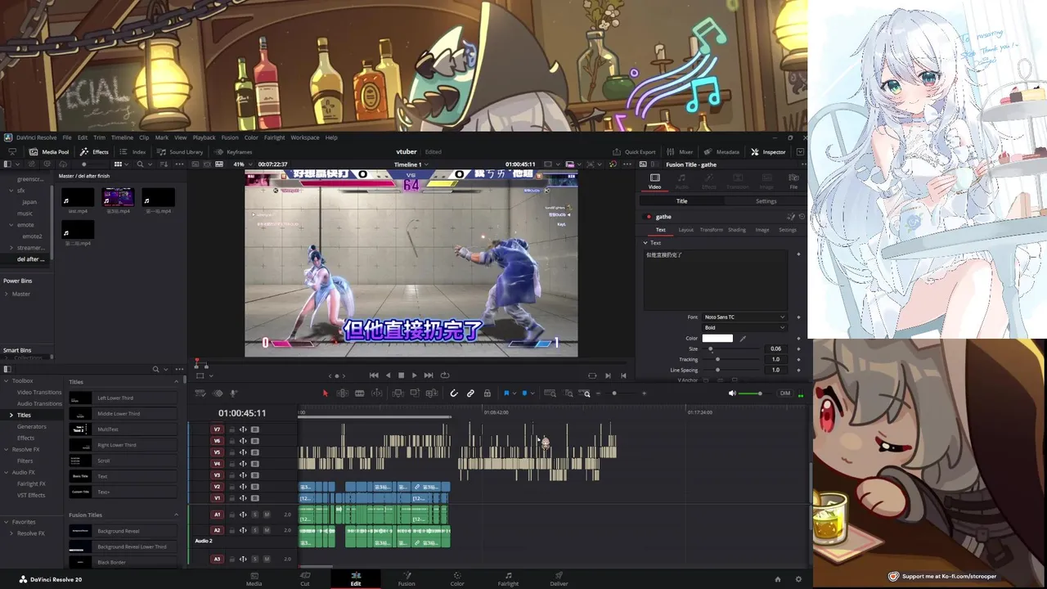
Task: Click the text content field in Inspector
Action: pyautogui.click(x=716, y=278)
